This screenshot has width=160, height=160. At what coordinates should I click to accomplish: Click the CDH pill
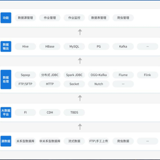pyautogui.click(x=50, y=112)
